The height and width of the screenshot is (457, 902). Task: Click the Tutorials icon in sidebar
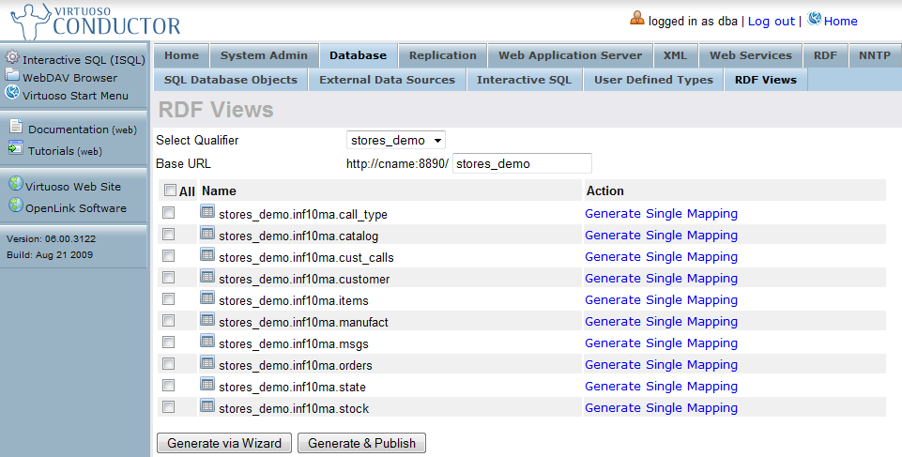[16, 148]
